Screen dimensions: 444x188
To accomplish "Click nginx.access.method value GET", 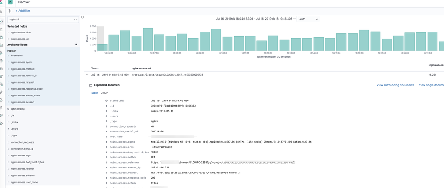I will click(x=153, y=157).
